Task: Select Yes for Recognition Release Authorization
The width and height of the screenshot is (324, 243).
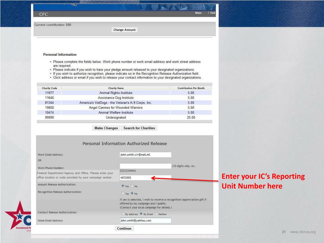Action: [x=123, y=193]
